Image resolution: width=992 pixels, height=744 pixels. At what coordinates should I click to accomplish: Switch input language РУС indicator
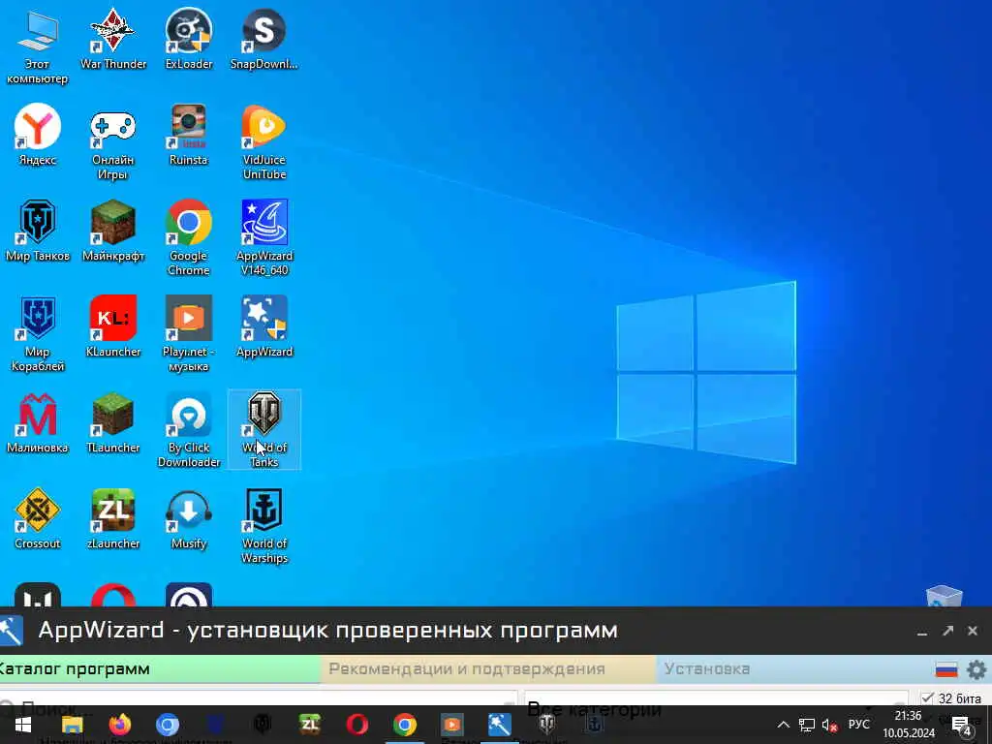pyautogui.click(x=858, y=725)
